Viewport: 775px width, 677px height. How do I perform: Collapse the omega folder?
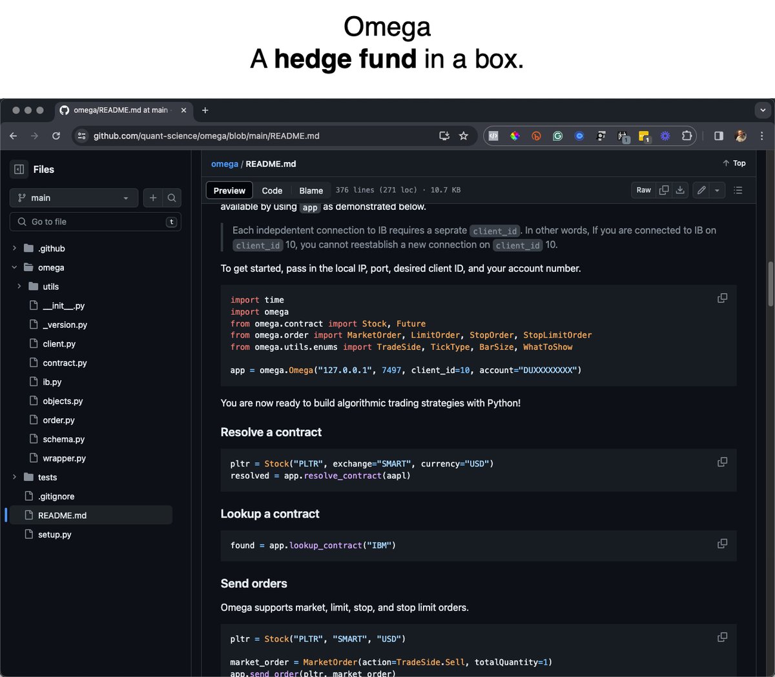point(14,267)
